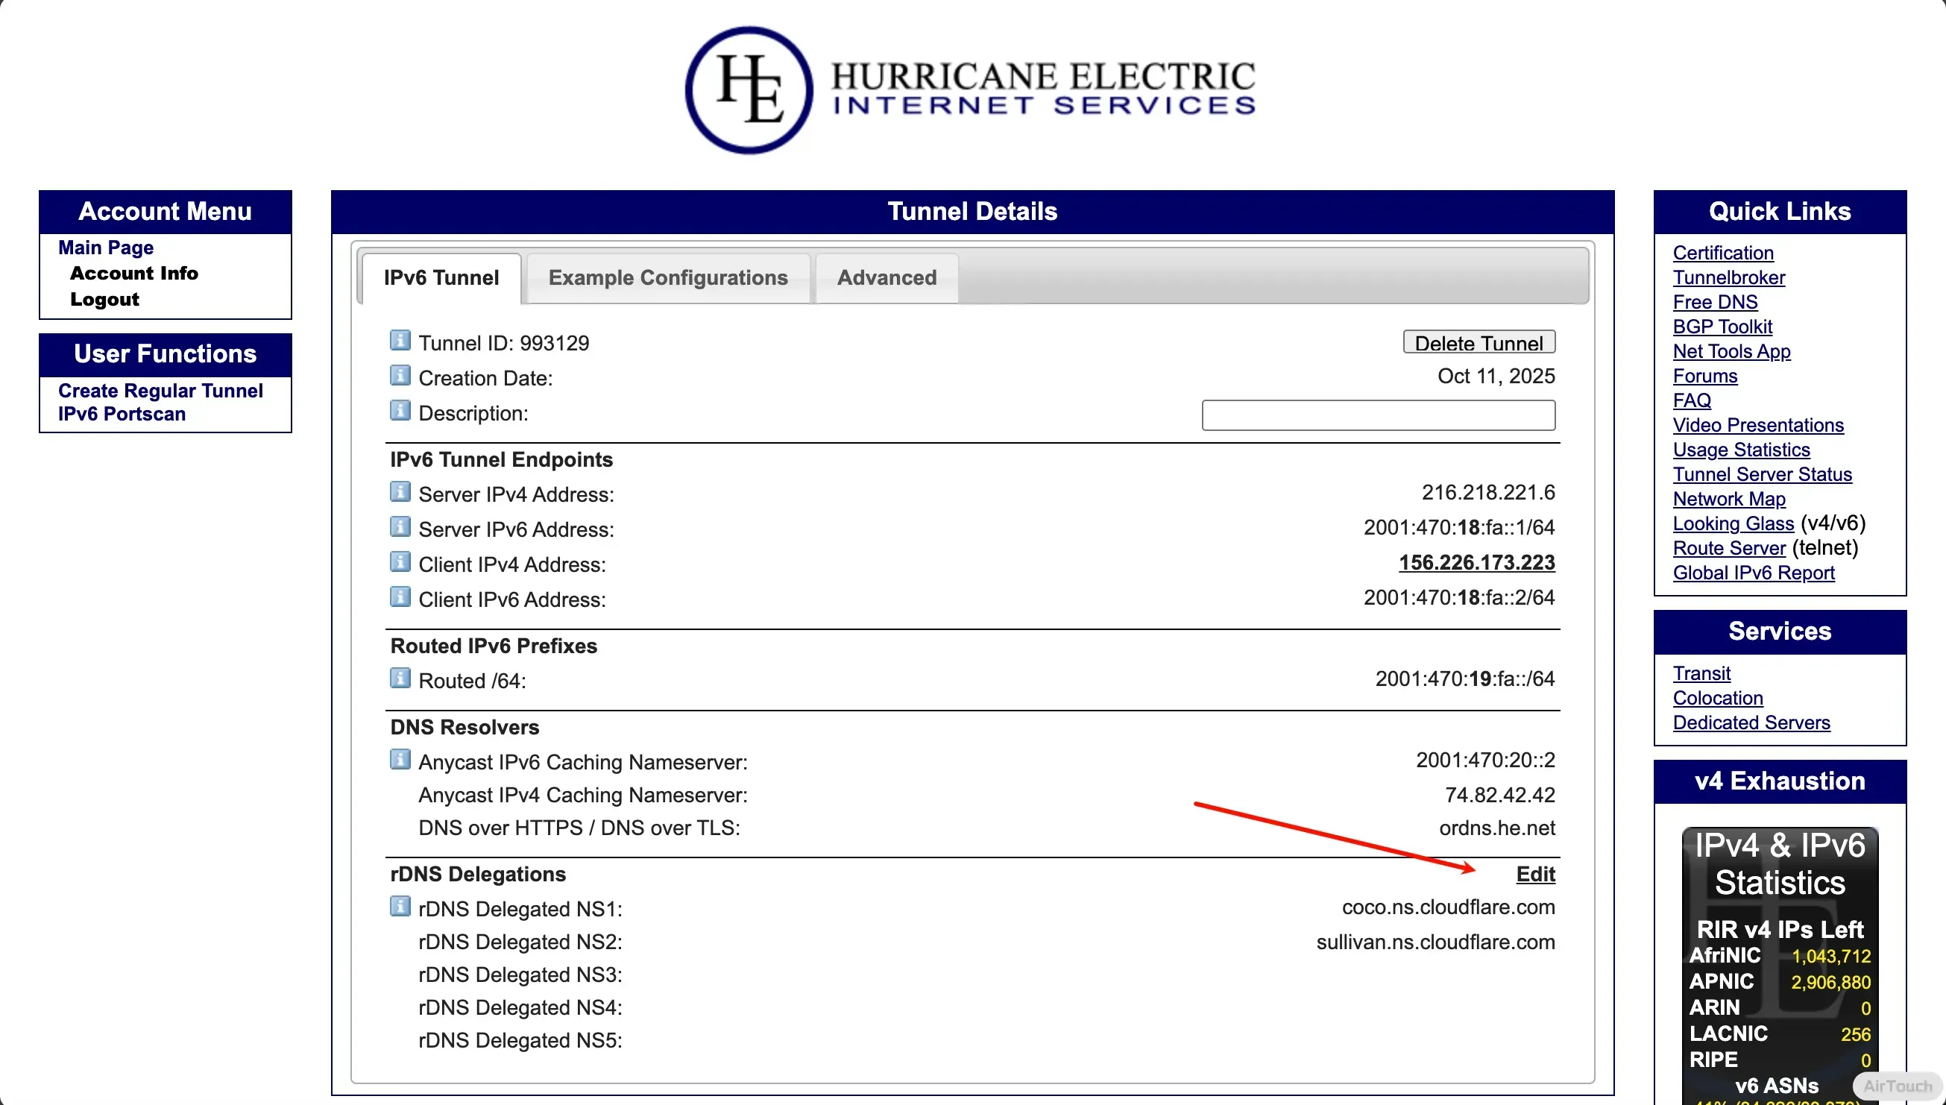1946x1105 pixels.
Task: Open the Advanced tab
Action: tap(886, 278)
